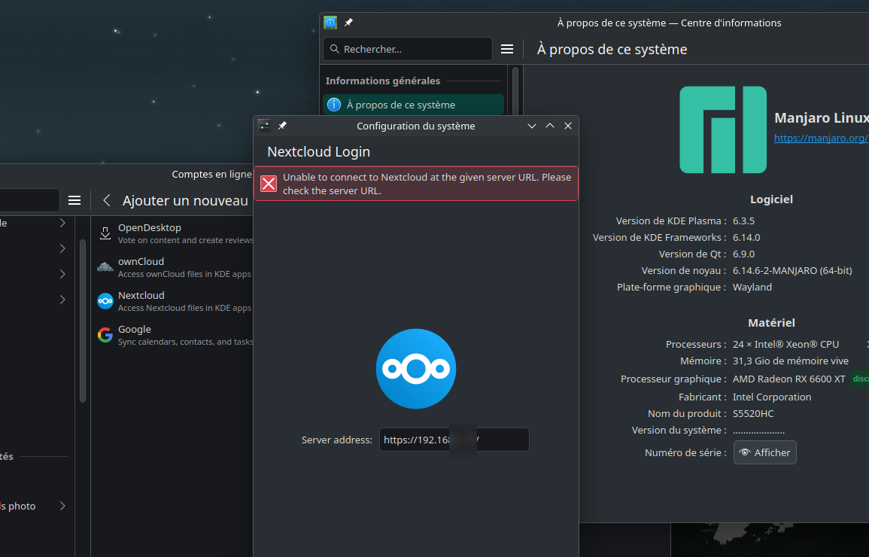Click the ownCloud cloud icon
This screenshot has height=557, width=869.
pyautogui.click(x=105, y=267)
